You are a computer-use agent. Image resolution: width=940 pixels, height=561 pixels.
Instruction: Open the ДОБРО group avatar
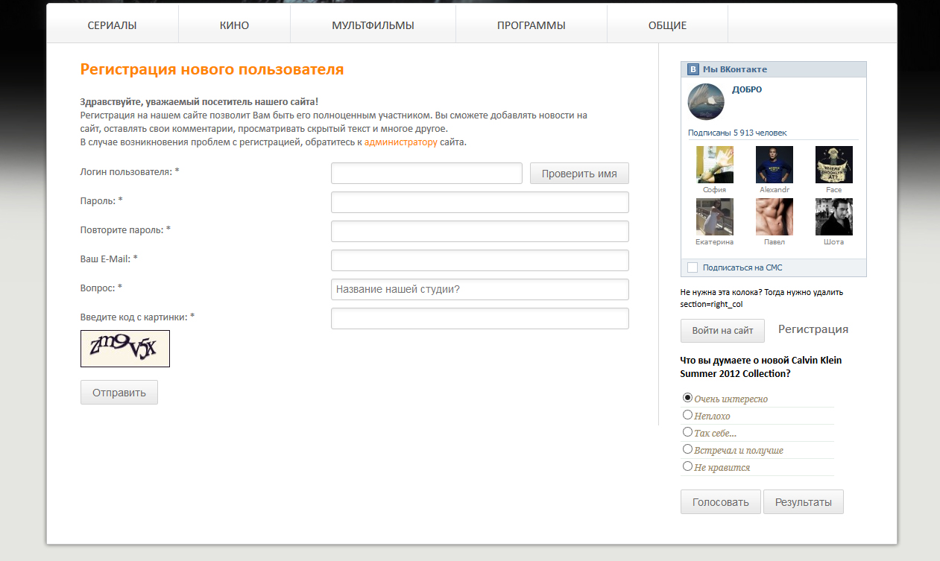click(x=705, y=102)
